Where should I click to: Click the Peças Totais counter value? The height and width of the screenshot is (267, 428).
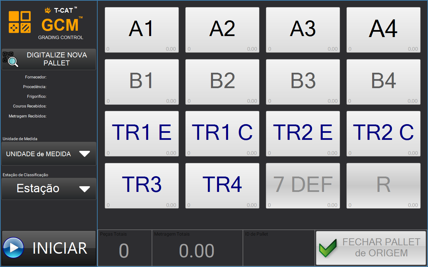pyautogui.click(x=124, y=251)
